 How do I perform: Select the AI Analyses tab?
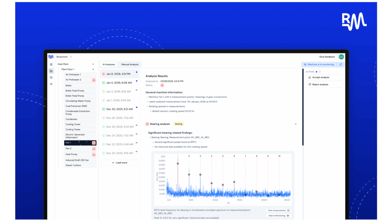[108, 64]
